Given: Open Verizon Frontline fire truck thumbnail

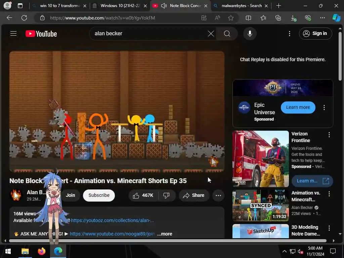Looking at the screenshot, I should point(261,159).
